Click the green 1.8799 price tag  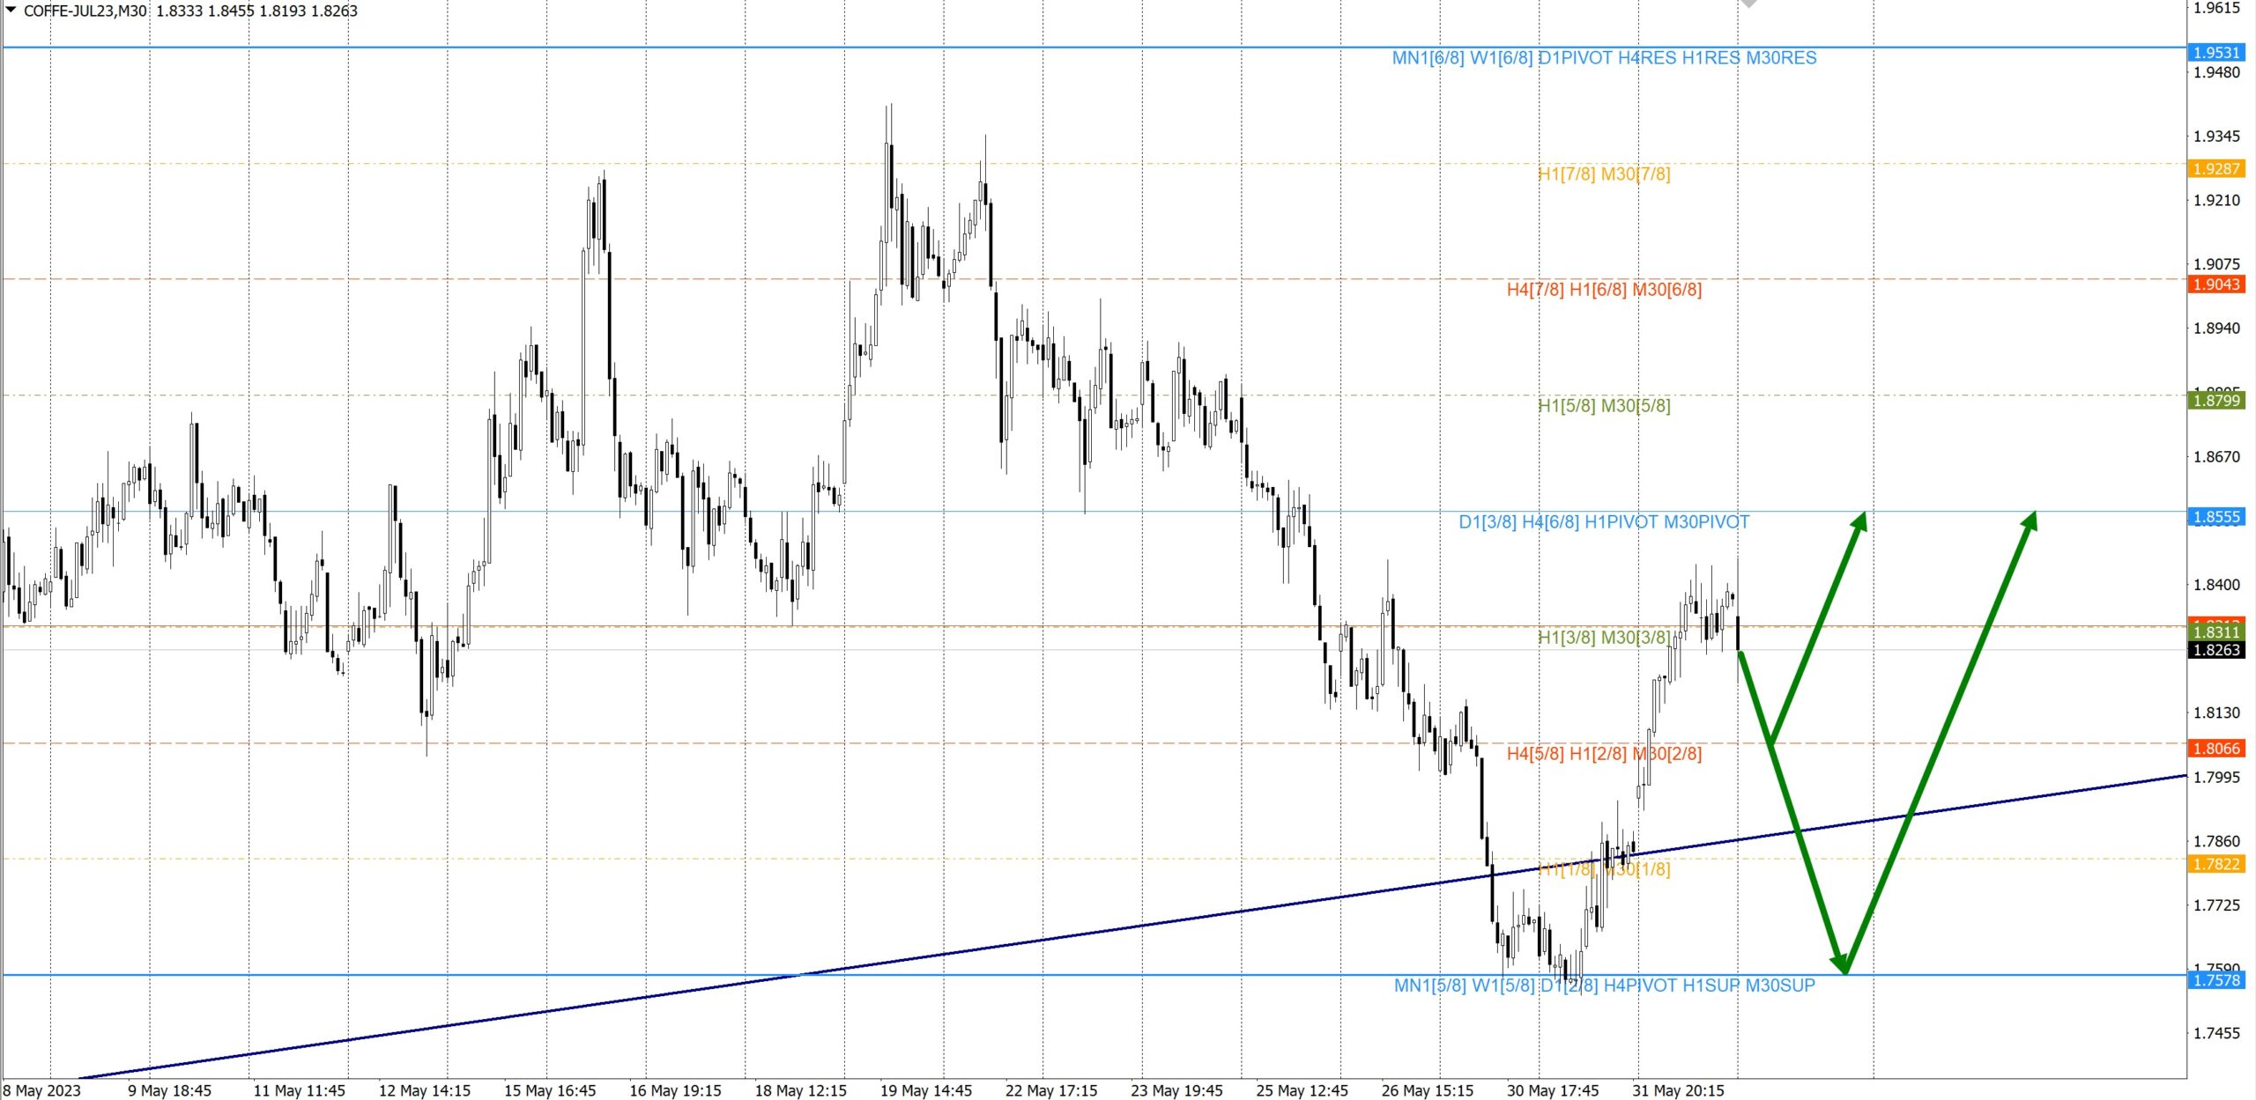pyautogui.click(x=2215, y=401)
